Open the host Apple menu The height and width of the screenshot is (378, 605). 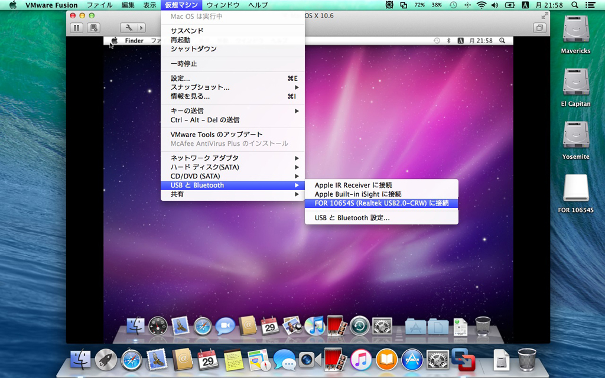[x=13, y=5]
